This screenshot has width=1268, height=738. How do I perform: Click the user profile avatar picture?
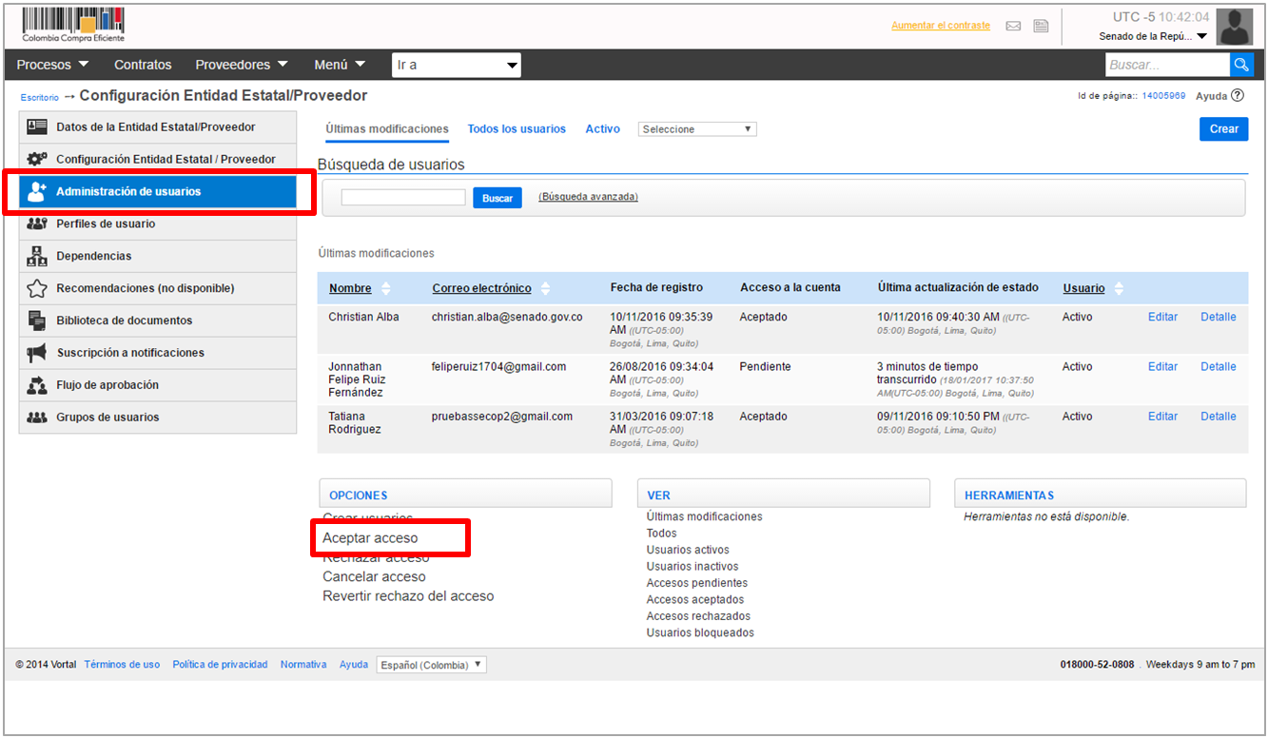1236,27
